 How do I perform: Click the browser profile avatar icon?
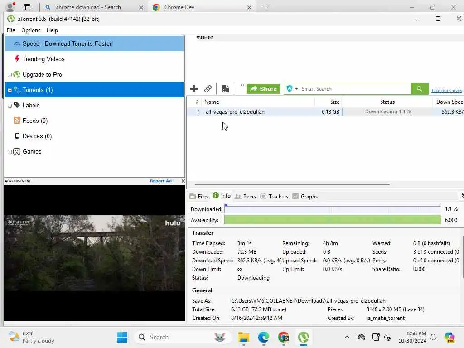pyautogui.click(x=10, y=6)
